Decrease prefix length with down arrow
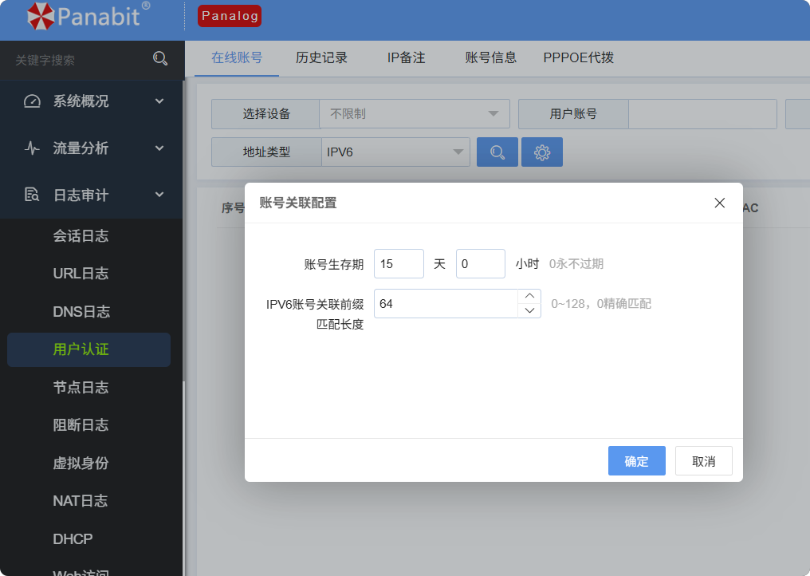 (x=529, y=311)
